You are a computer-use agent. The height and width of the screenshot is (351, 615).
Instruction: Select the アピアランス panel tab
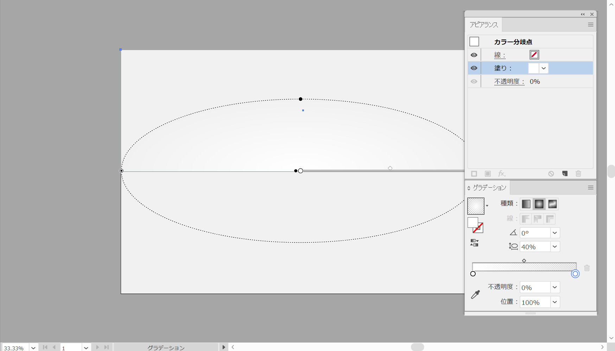(484, 25)
